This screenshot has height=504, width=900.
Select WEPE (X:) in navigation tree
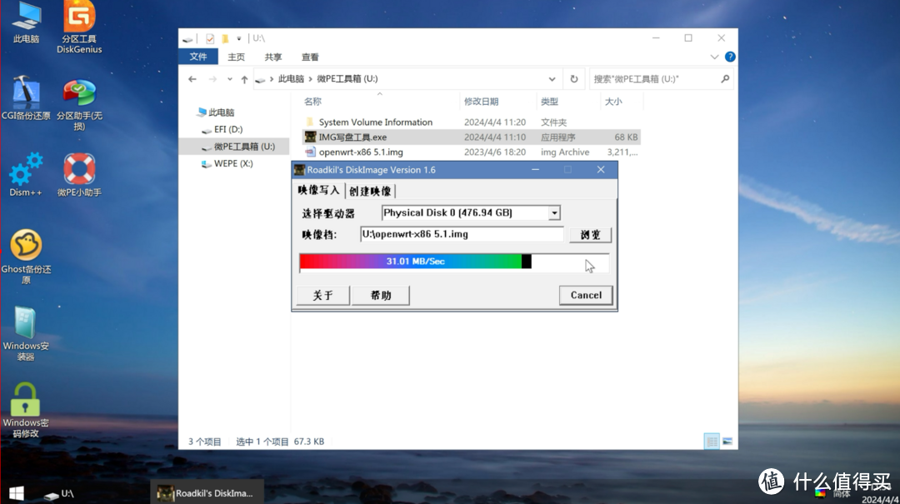click(x=227, y=163)
